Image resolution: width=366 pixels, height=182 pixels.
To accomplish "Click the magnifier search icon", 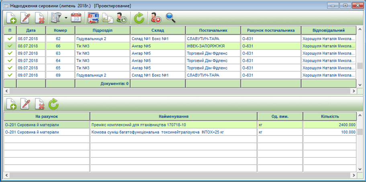I will click(171, 18).
